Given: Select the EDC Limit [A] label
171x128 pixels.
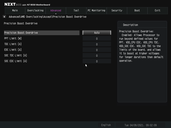Looking at the screenshot, I should click(x=13, y=50).
